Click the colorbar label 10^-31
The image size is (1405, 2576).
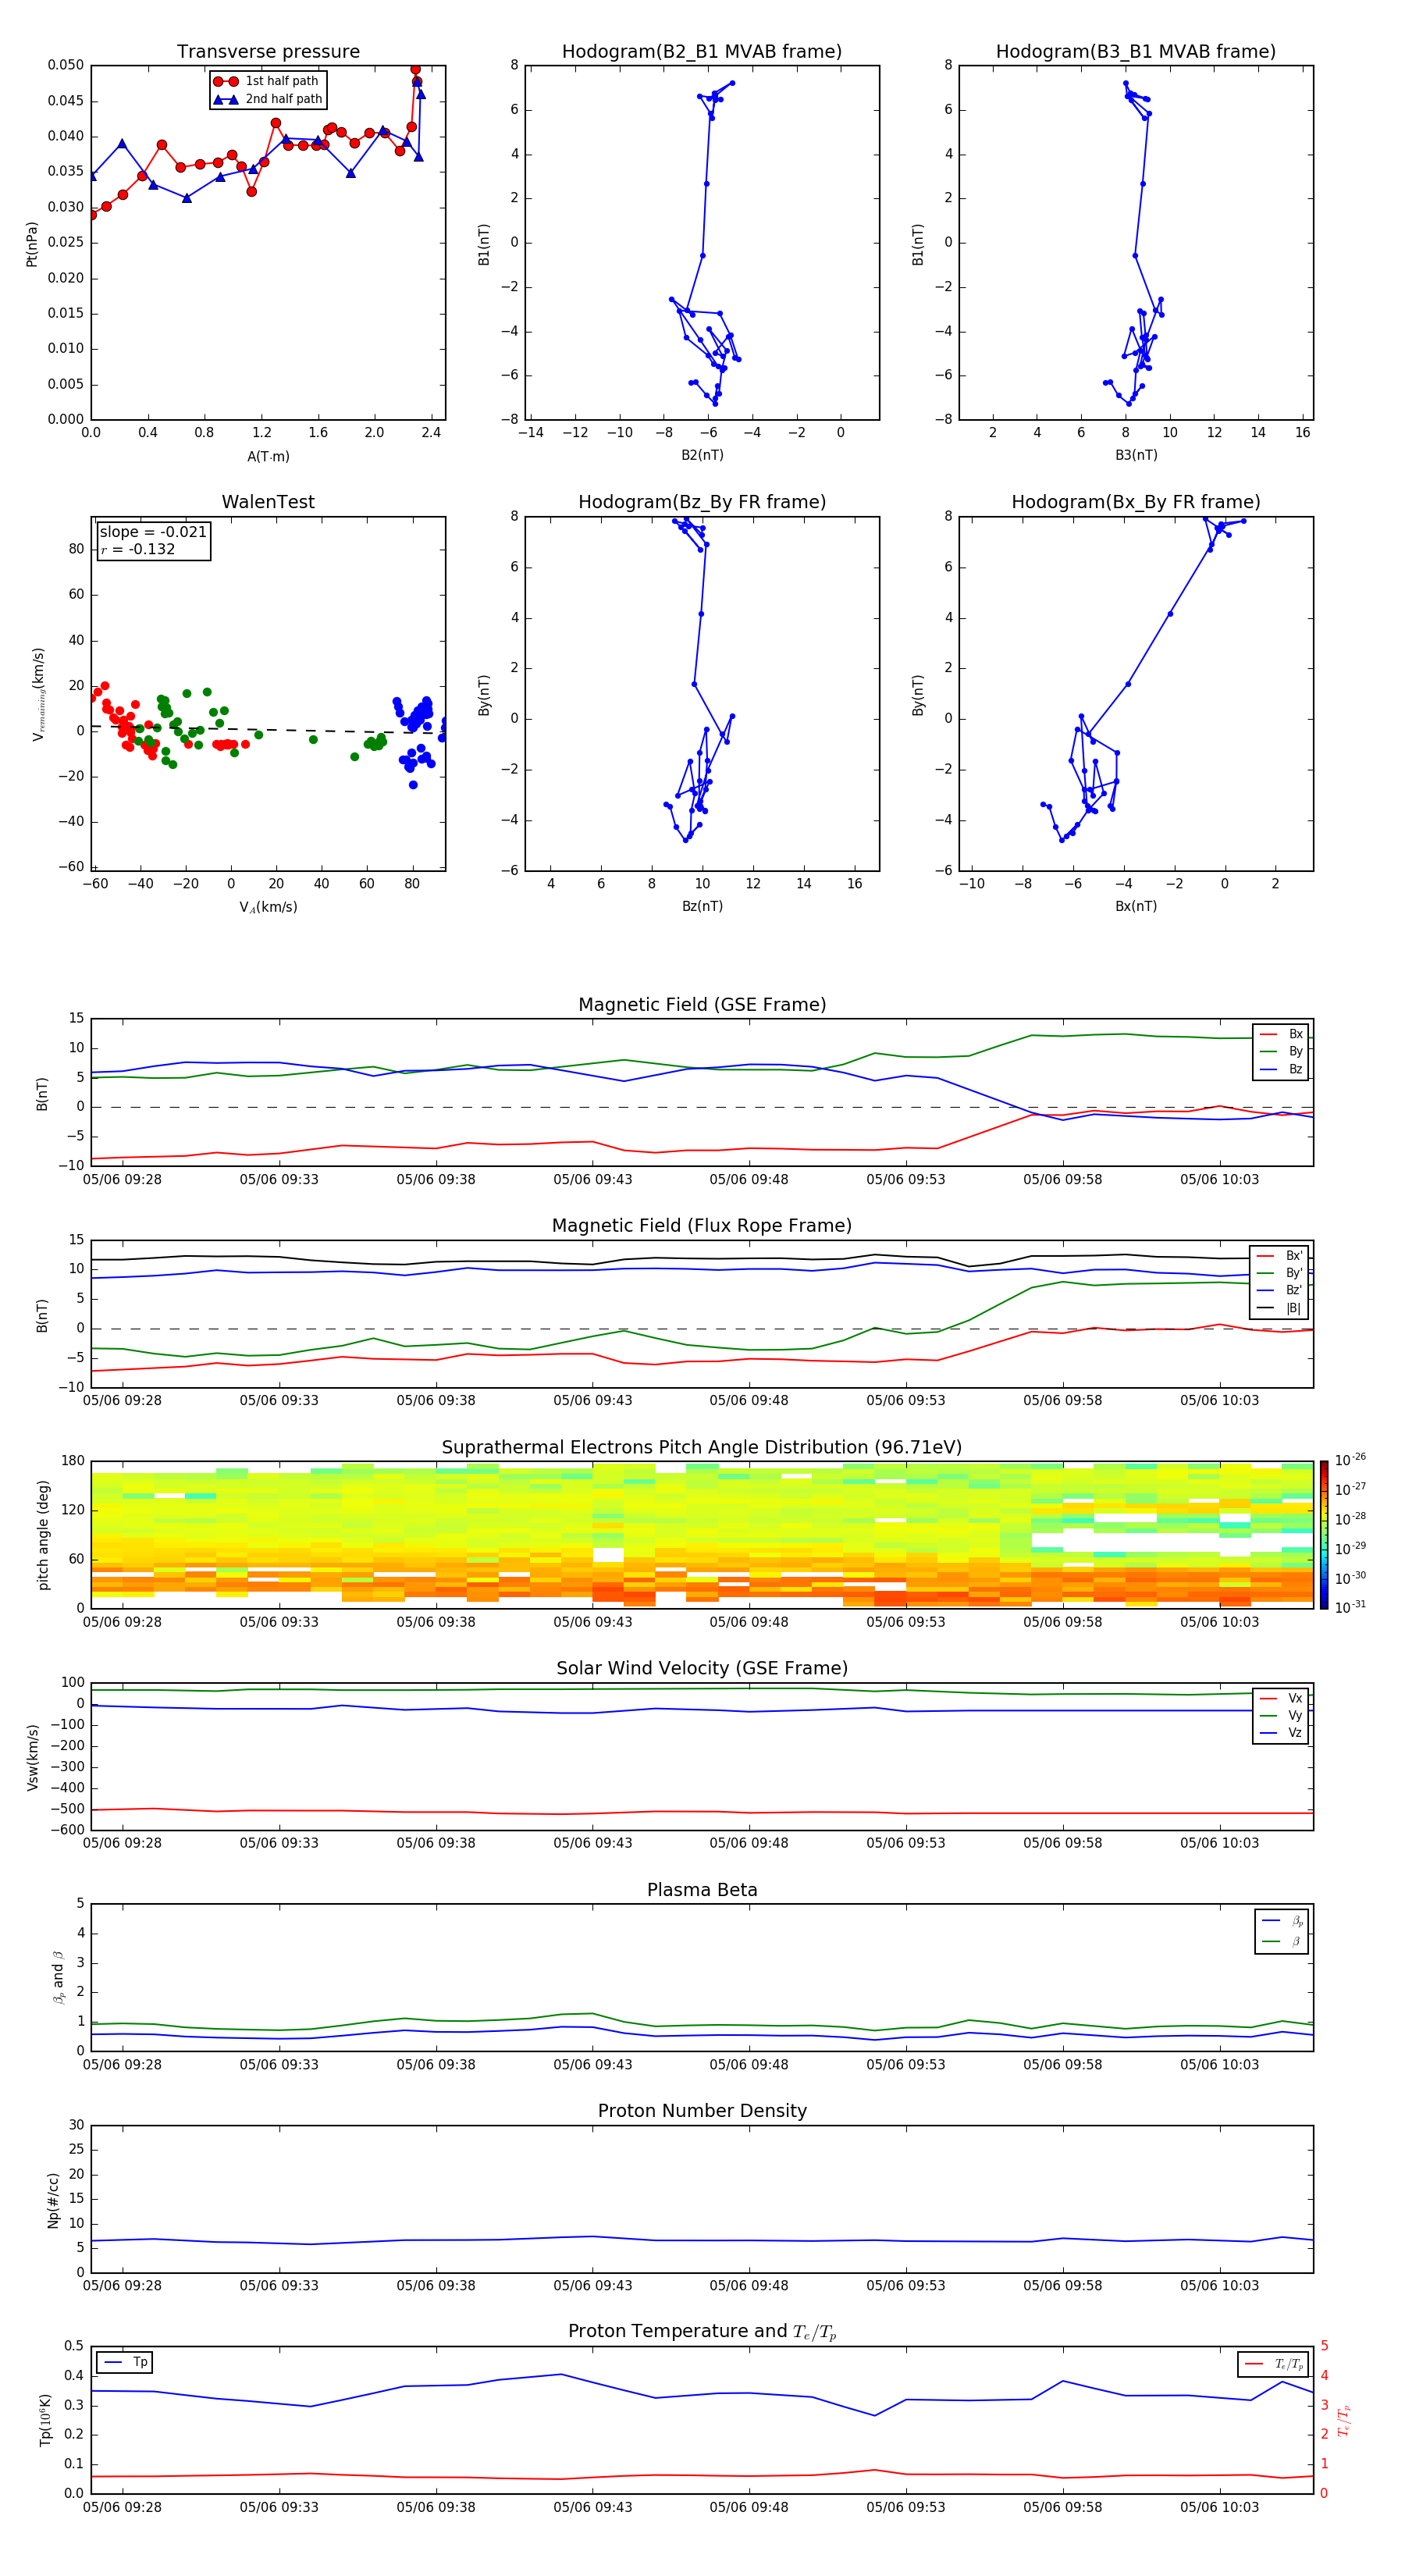(x=1350, y=1607)
